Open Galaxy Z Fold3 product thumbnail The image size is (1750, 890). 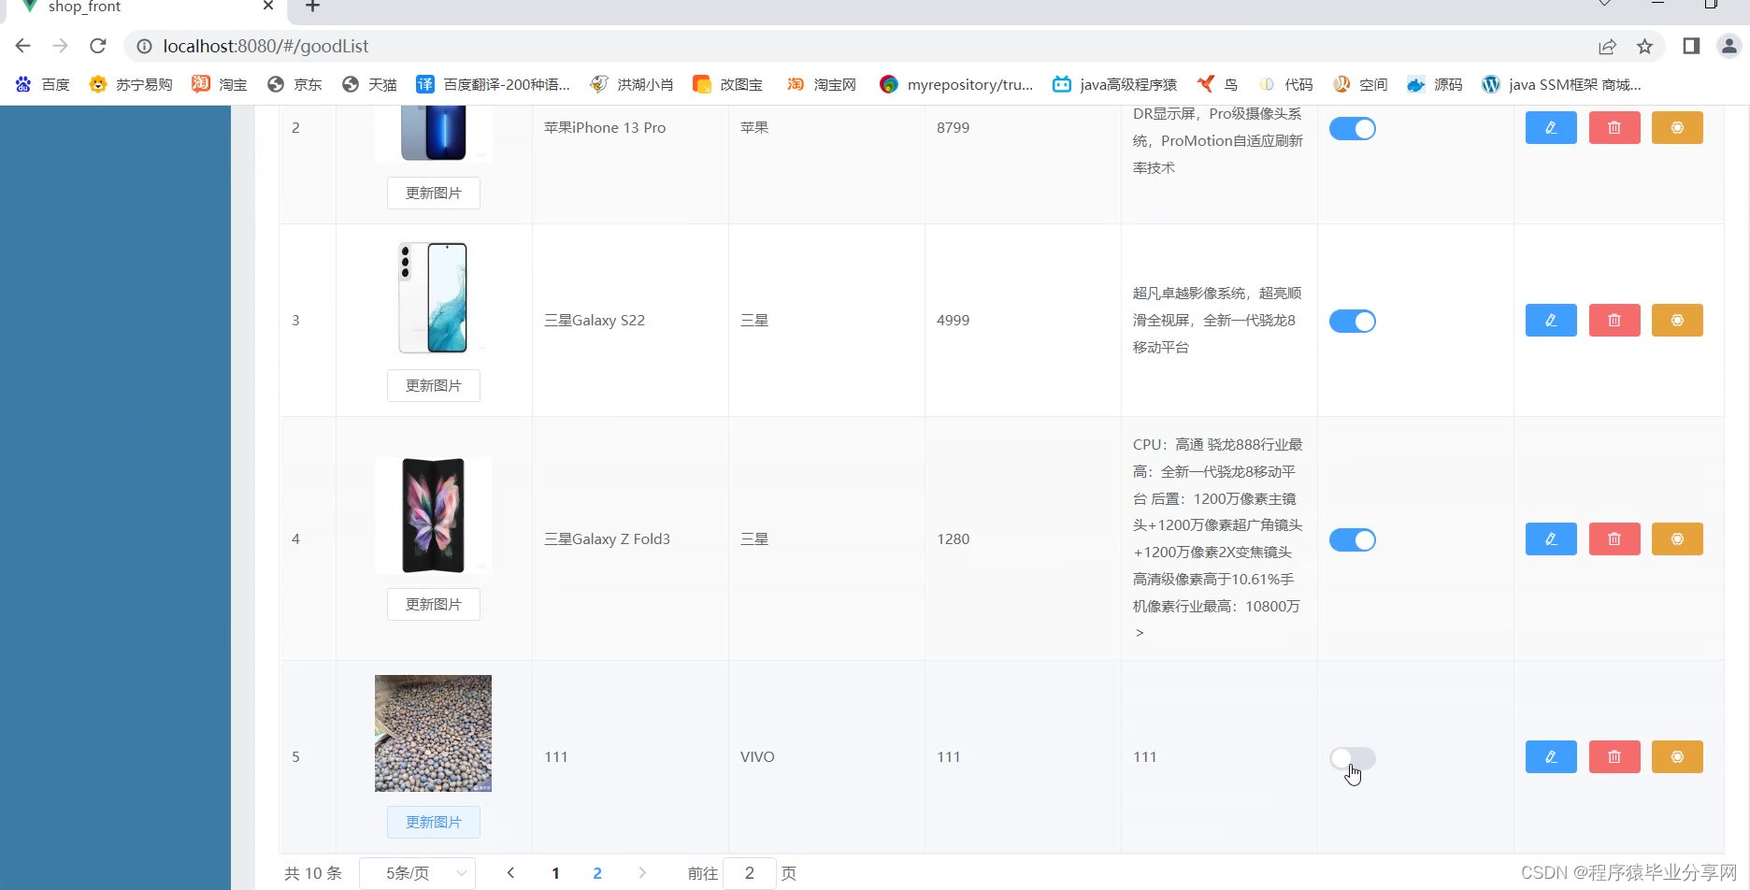(x=433, y=515)
